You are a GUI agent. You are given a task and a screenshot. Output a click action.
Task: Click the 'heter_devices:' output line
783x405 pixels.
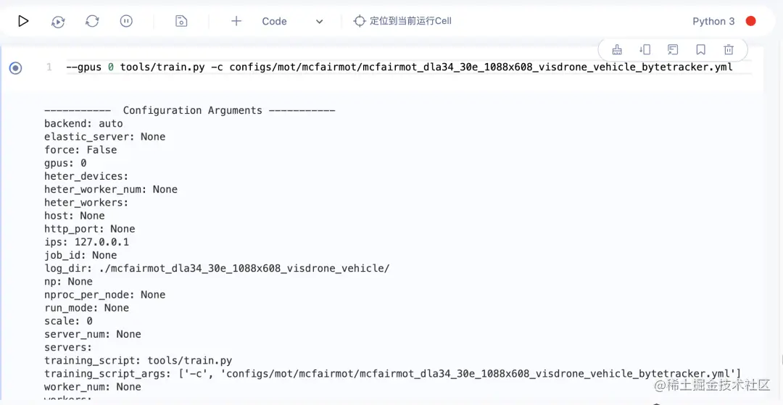coord(86,176)
